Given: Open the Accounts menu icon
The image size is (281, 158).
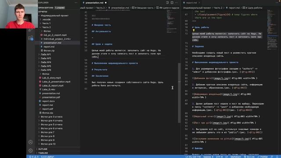Looking at the screenshot, I should click(x=30, y=142).
